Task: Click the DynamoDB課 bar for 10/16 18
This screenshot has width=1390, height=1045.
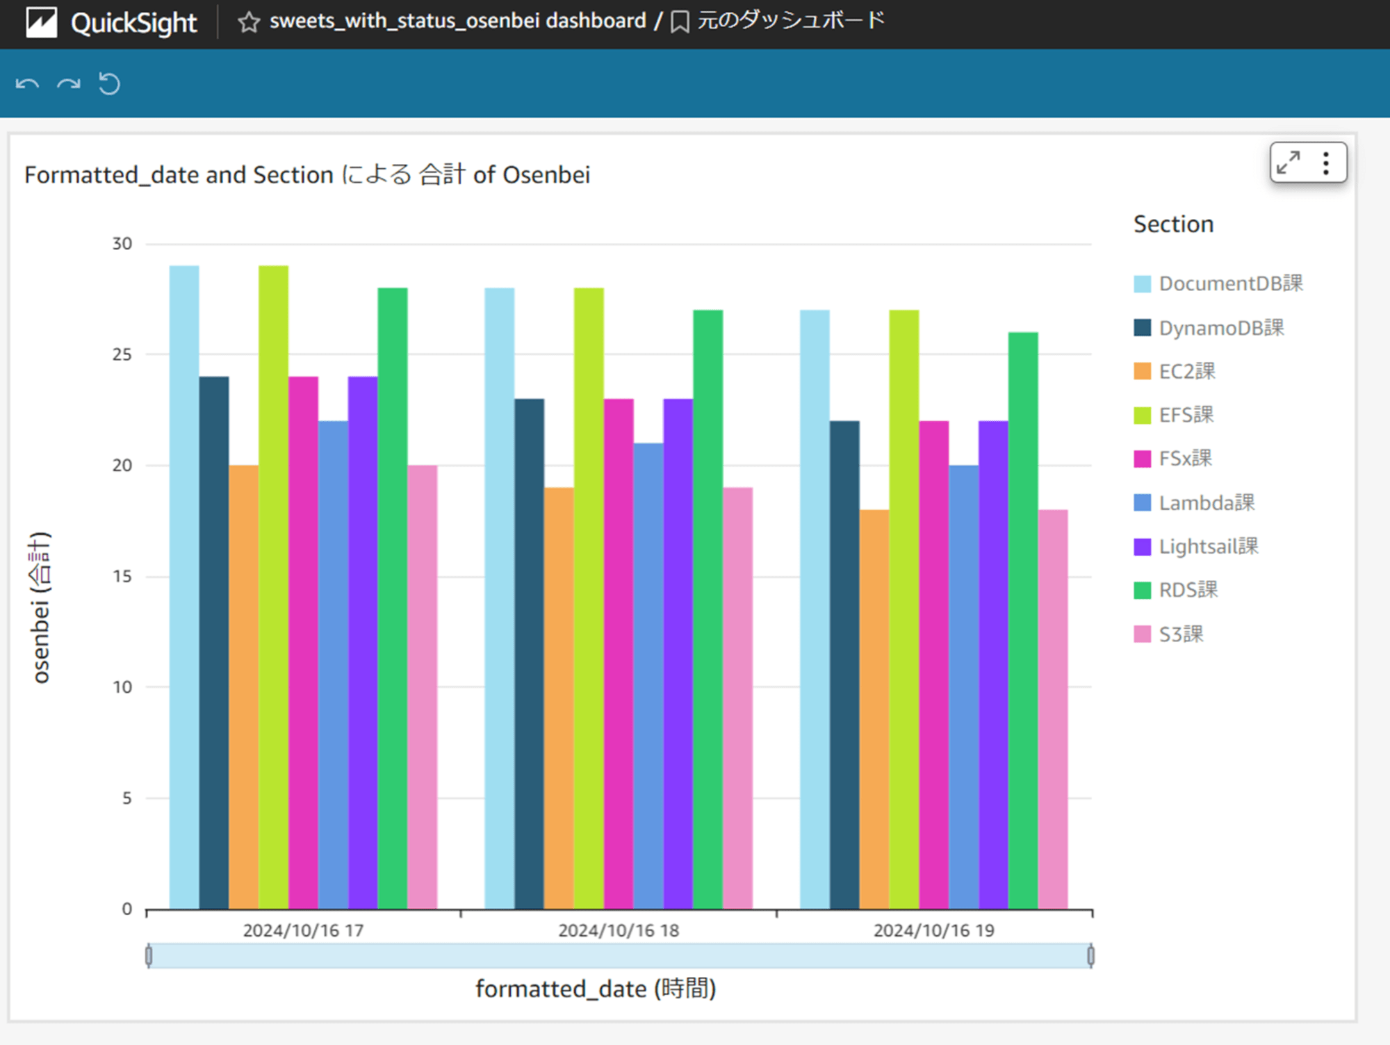Action: click(x=530, y=654)
